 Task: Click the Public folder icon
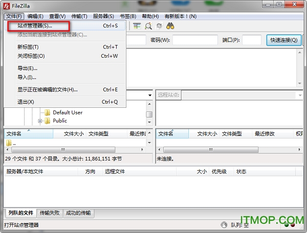click(47, 121)
